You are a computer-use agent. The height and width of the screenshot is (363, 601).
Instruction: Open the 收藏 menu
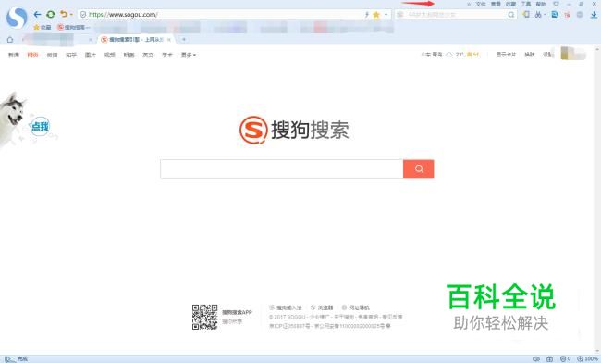(x=510, y=4)
